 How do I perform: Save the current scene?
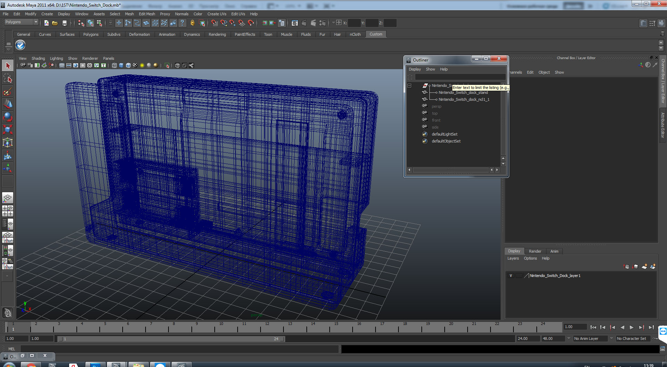(64, 23)
